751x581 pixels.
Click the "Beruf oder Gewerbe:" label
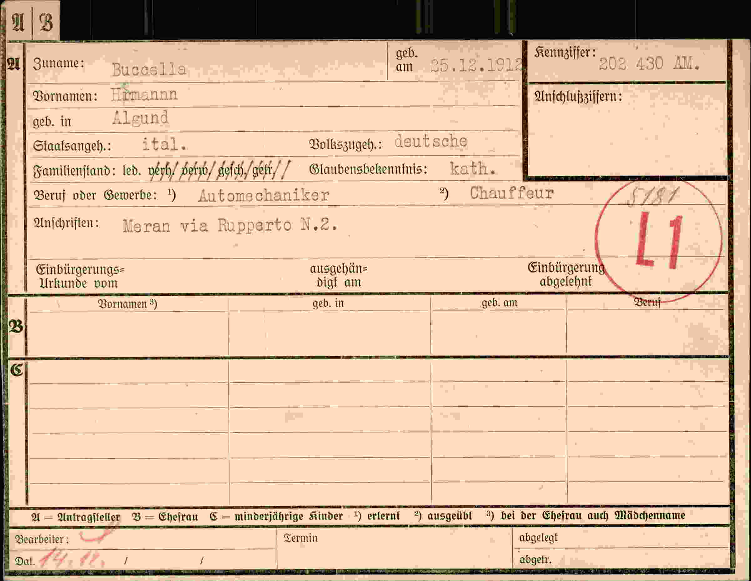95,195
